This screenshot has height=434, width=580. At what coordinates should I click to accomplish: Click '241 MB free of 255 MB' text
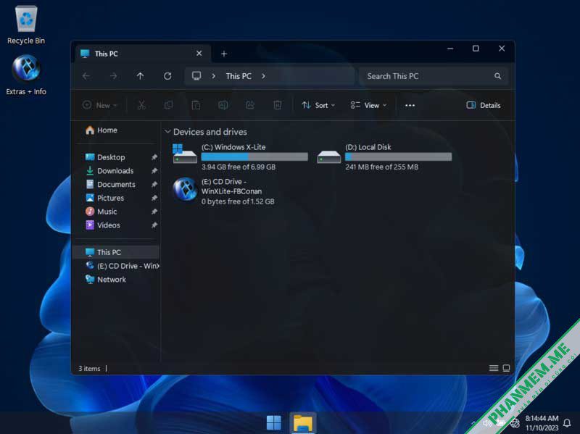(382, 167)
